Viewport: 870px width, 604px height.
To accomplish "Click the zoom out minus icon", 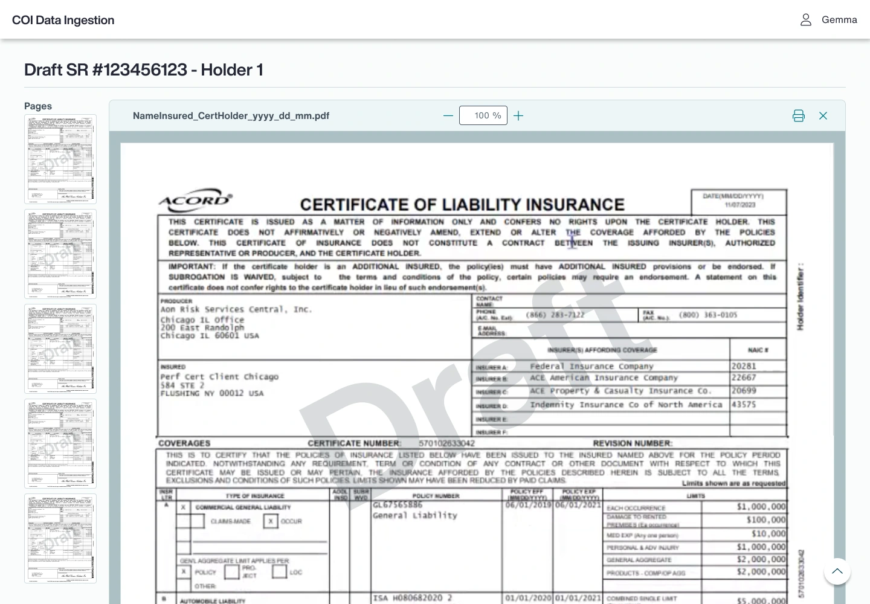I will [x=448, y=116].
